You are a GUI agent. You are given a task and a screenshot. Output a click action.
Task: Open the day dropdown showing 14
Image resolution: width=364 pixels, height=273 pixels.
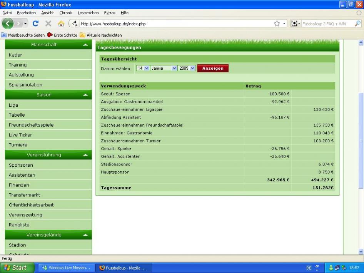pos(143,68)
